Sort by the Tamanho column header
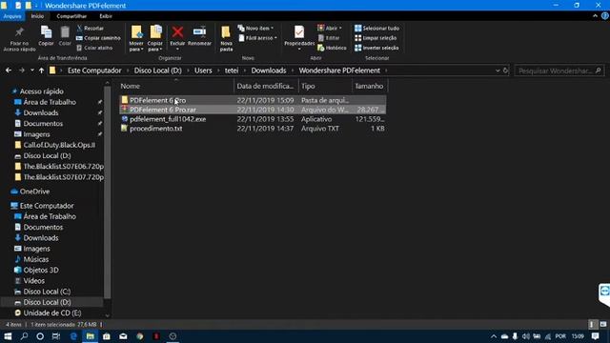Viewport: 610px width, 343px height. point(369,86)
